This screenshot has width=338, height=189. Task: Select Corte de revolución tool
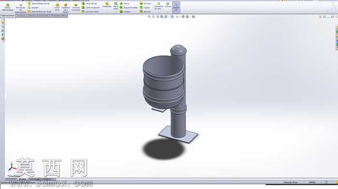click(76, 8)
